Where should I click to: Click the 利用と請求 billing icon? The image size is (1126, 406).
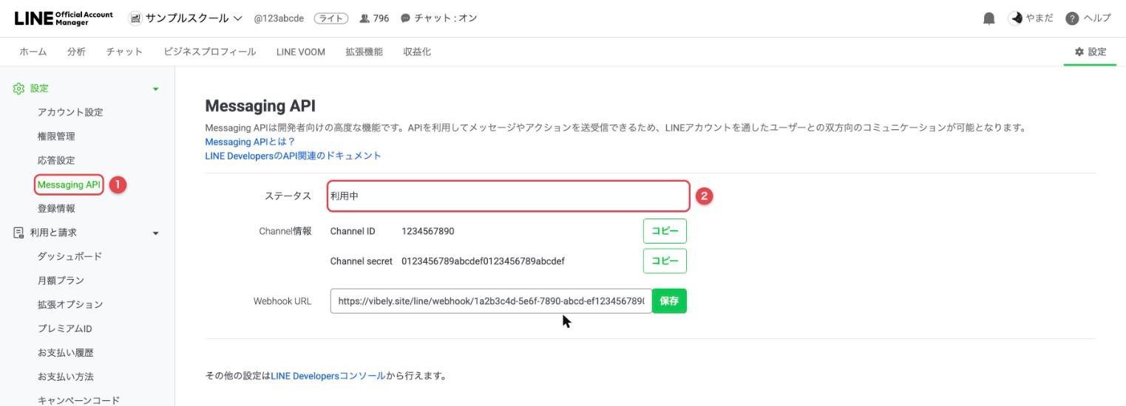[18, 233]
